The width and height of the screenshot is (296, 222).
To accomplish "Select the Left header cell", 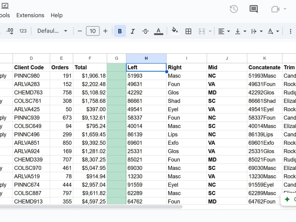I will pos(146,67).
